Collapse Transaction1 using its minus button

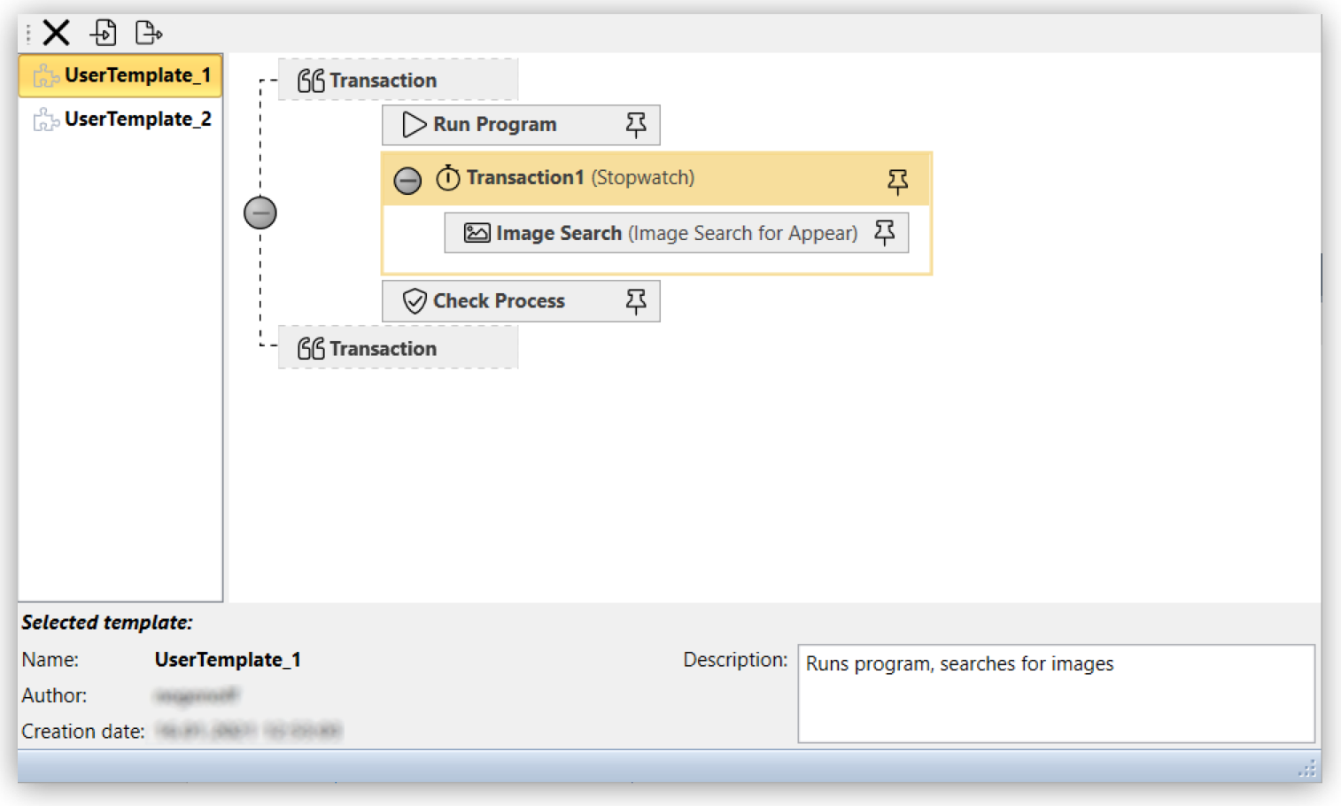tap(407, 179)
